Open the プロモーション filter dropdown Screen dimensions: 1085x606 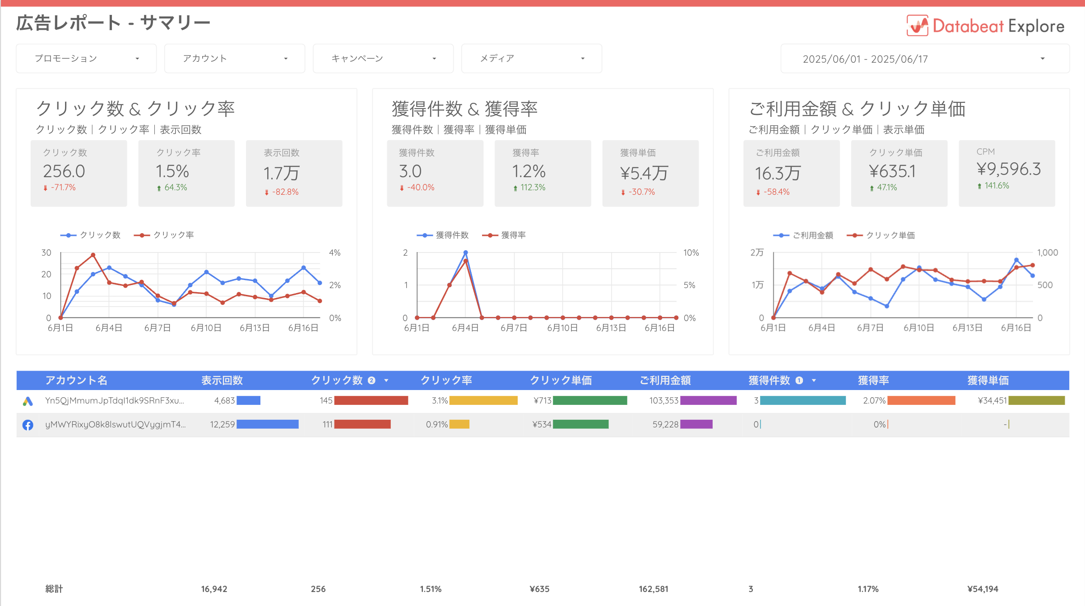tap(86, 59)
